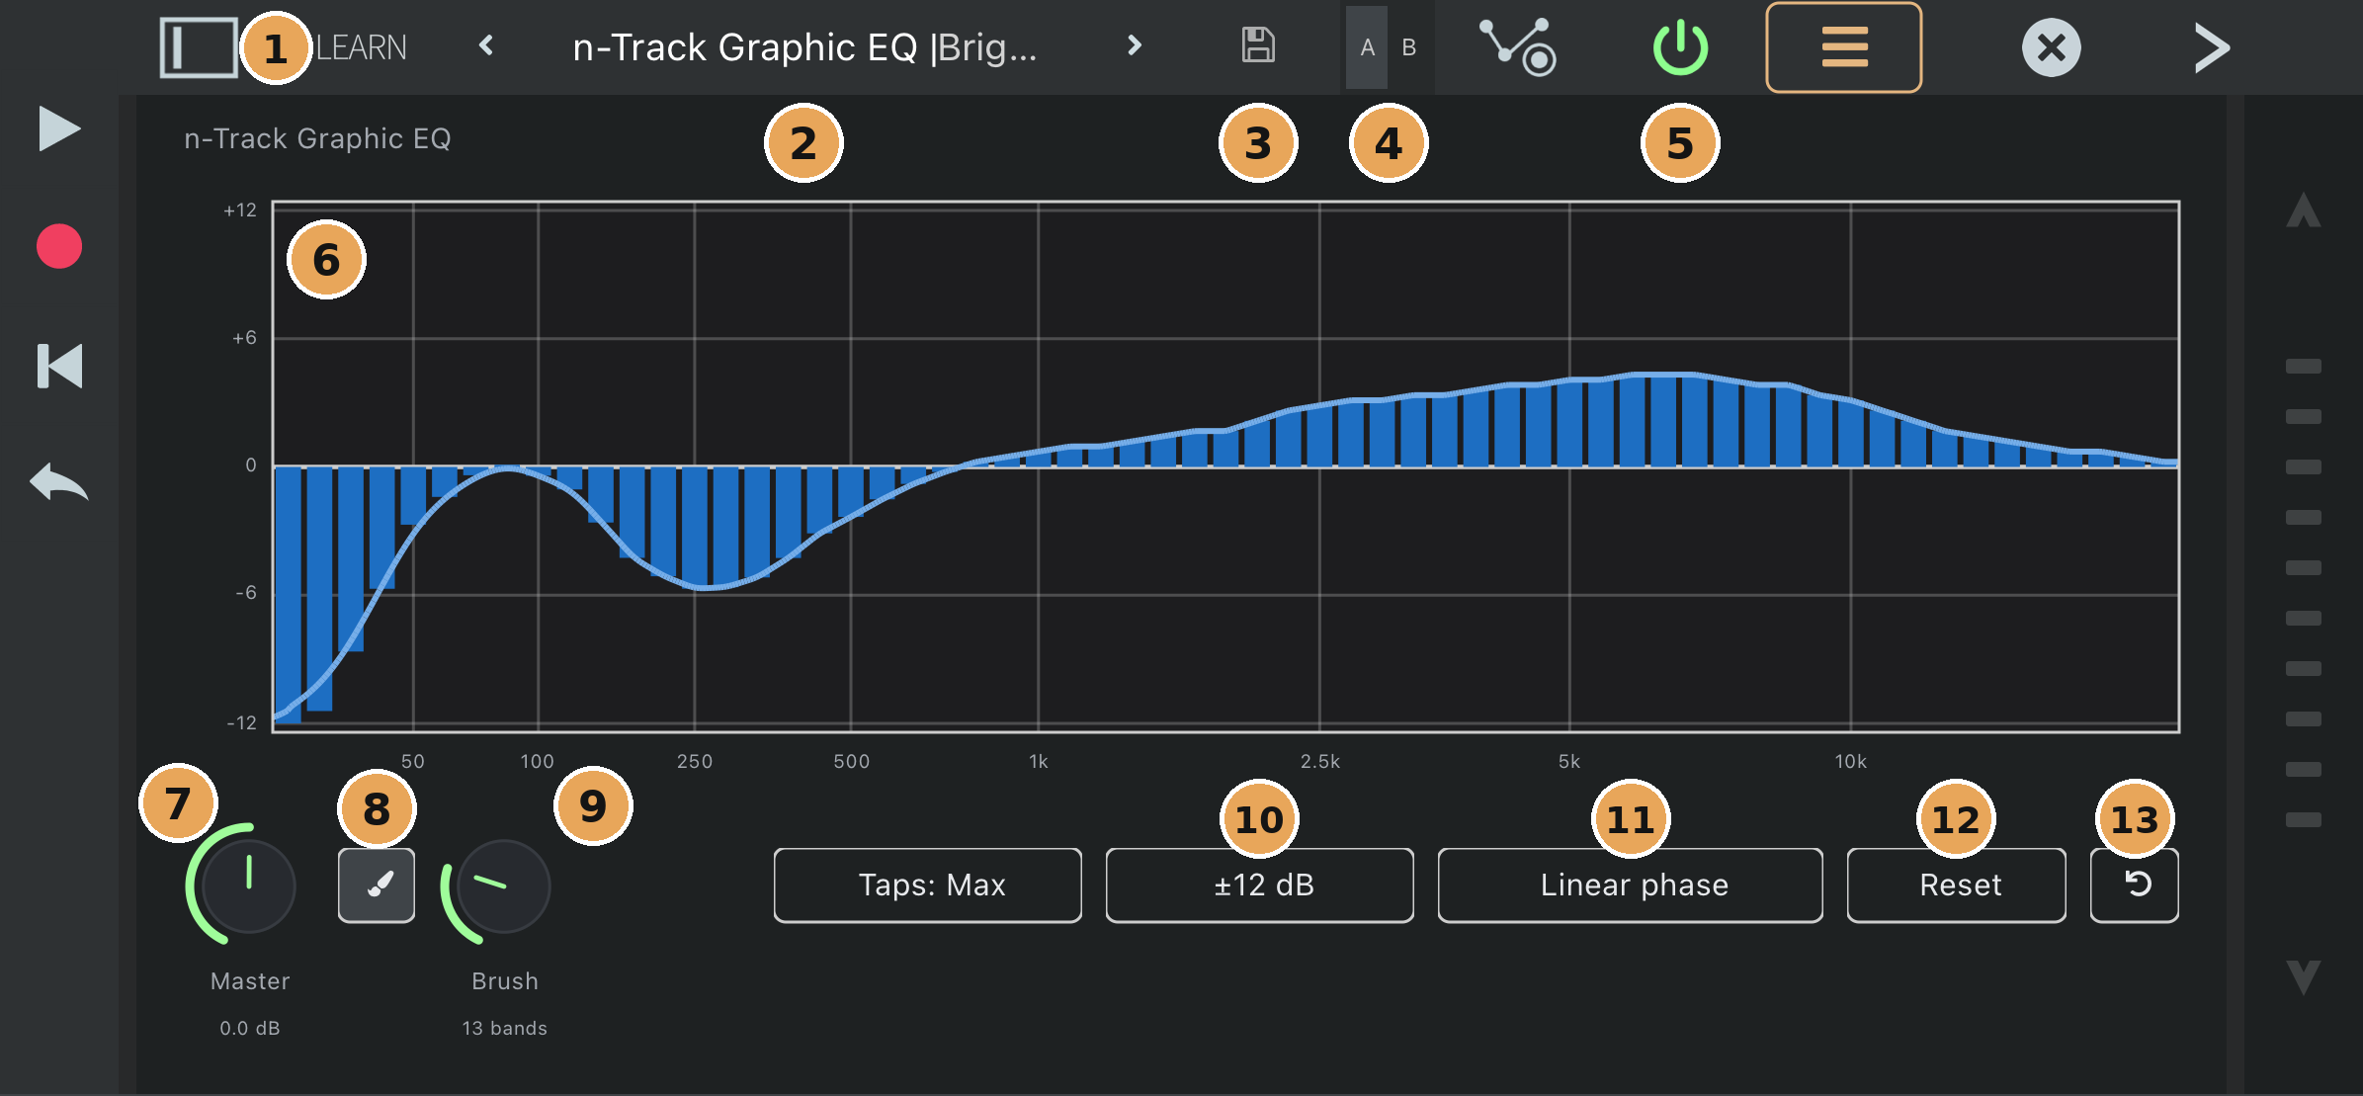
Task: Select B comparison slot
Action: click(x=1409, y=47)
